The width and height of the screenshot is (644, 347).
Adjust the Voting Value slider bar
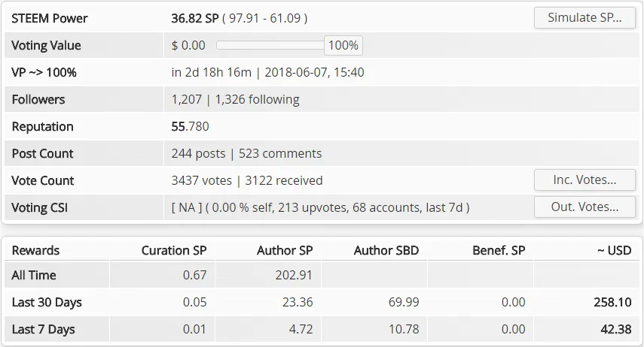coord(270,45)
